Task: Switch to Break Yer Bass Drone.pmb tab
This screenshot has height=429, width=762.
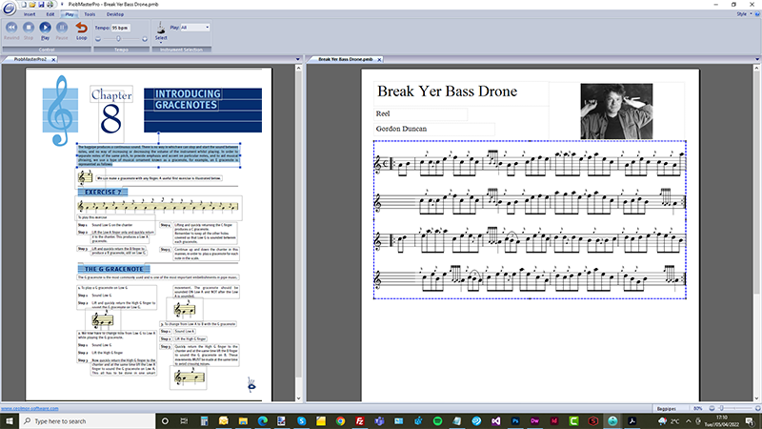Action: click(x=345, y=59)
